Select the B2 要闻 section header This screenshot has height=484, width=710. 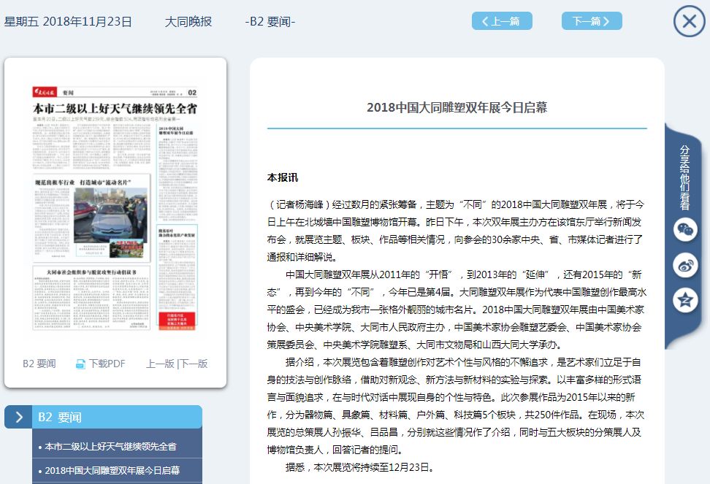click(117, 417)
